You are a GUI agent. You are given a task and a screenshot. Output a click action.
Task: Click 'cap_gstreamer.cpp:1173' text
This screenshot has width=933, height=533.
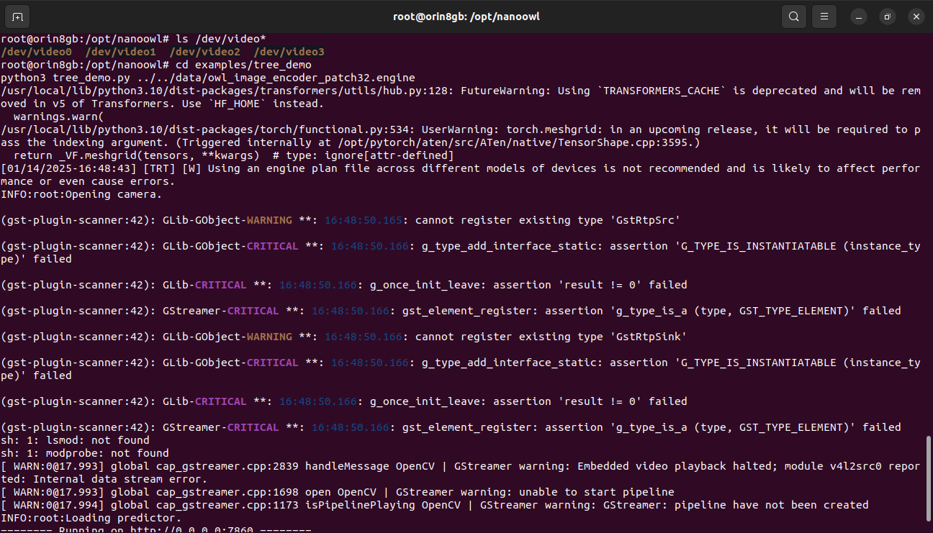(x=227, y=505)
